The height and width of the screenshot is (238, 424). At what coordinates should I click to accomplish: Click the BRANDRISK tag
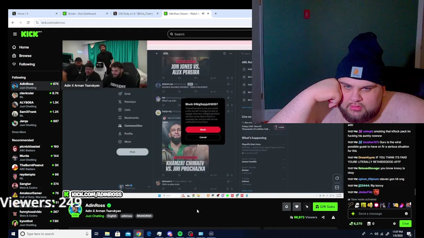[144, 216]
